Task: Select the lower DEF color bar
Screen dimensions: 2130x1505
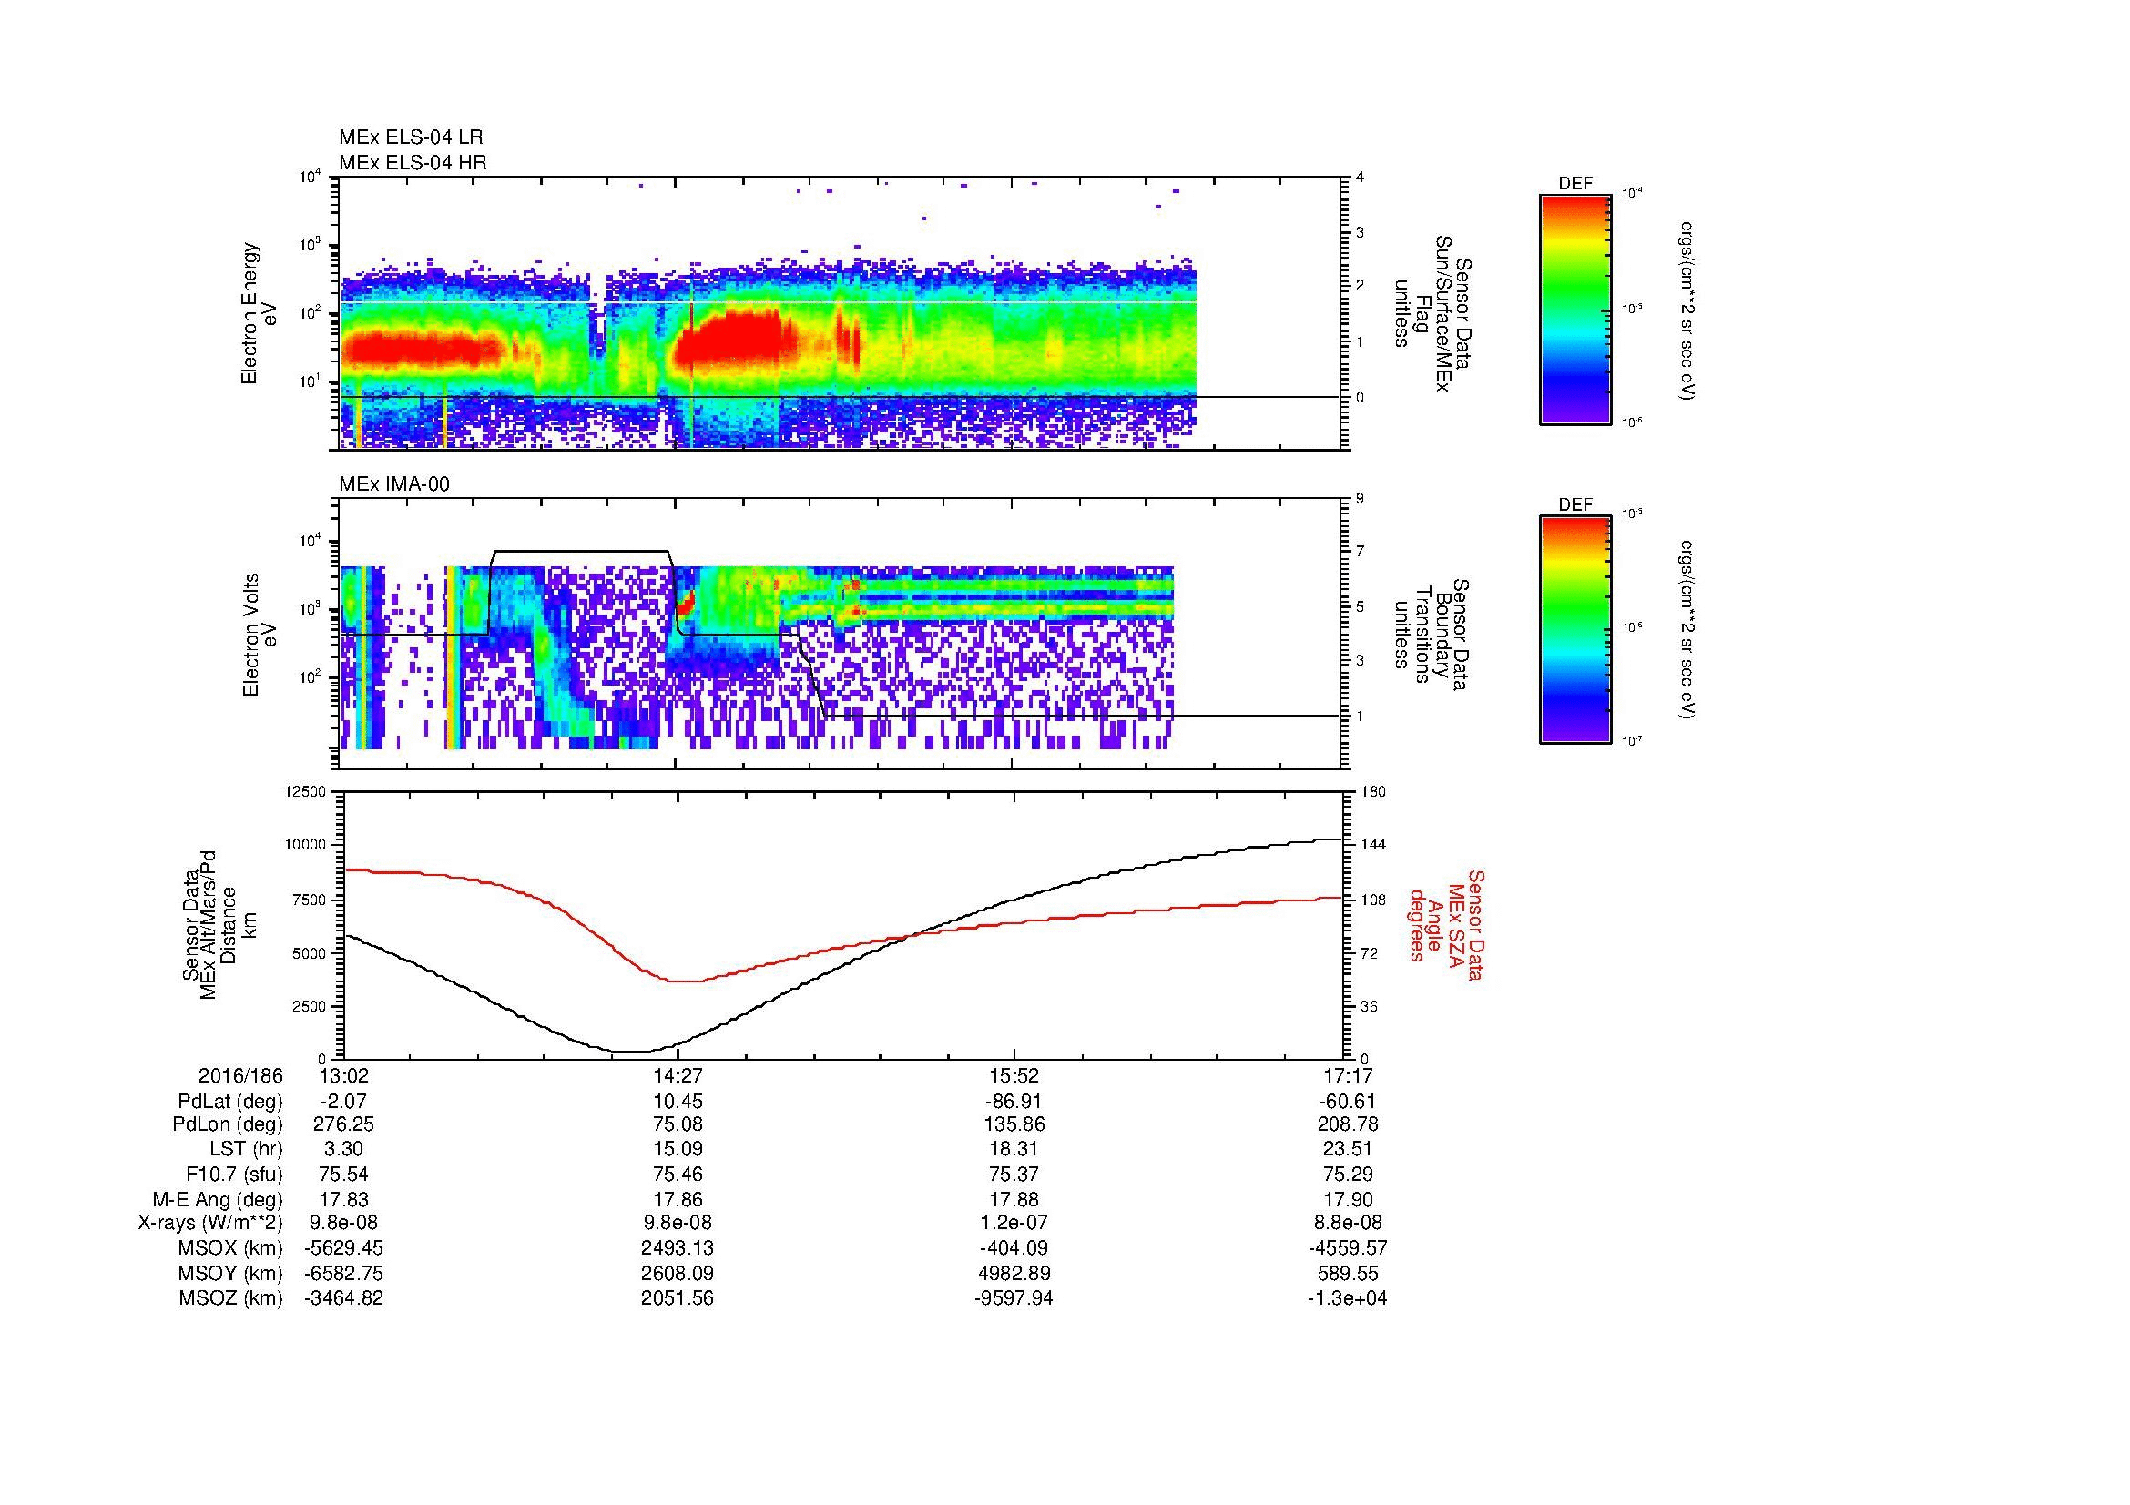Action: tap(1575, 630)
